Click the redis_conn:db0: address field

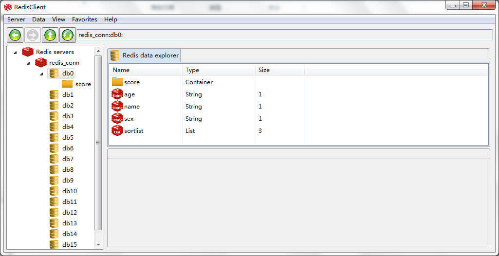284,35
